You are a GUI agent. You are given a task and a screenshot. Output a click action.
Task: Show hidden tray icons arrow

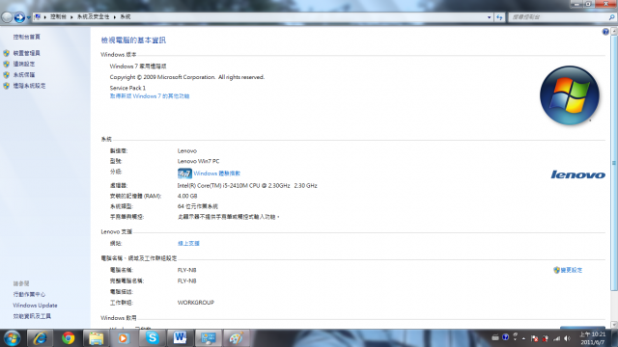pos(523,338)
